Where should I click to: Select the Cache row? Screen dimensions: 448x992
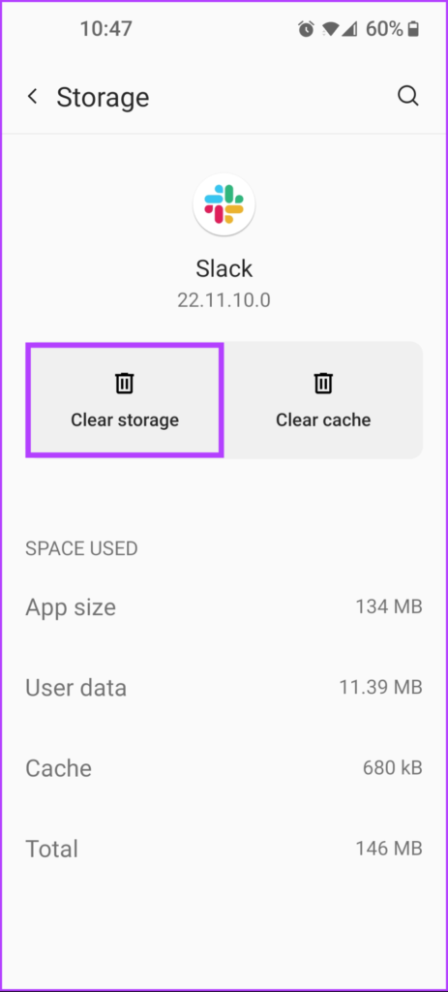(x=224, y=768)
